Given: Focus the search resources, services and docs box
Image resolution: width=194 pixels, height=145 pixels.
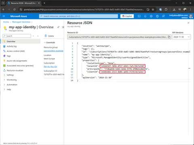Looking at the screenshot, I should point(78,16).
